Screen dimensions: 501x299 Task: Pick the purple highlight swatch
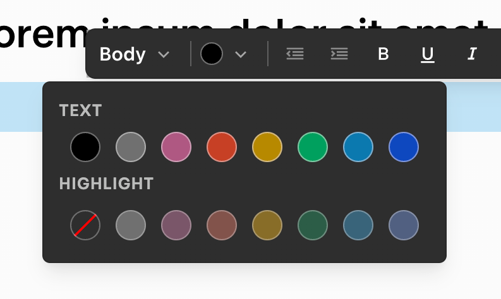pos(404,225)
